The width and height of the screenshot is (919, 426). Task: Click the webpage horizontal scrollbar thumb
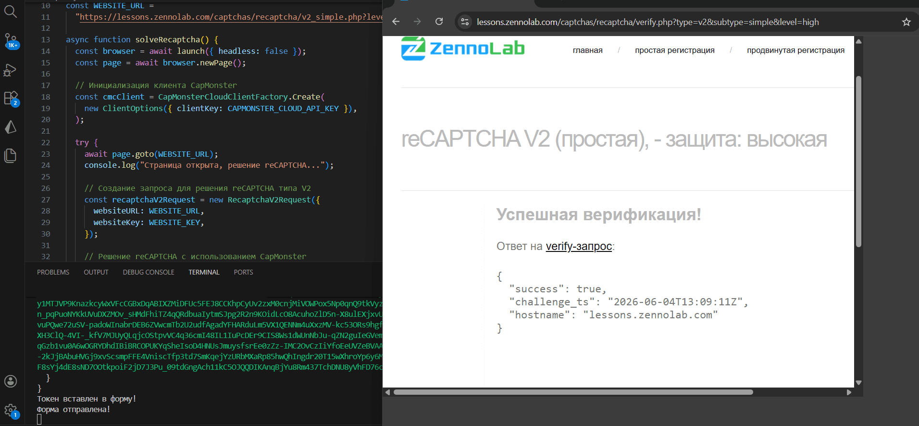point(573,392)
